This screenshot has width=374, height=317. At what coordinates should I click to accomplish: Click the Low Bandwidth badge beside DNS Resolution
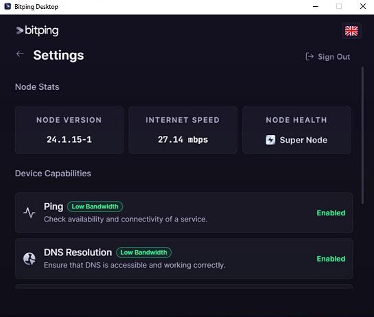(143, 253)
